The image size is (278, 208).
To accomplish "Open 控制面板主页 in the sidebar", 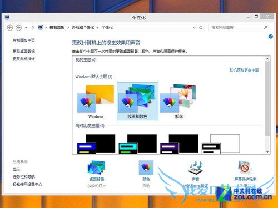I will pos(24,40).
